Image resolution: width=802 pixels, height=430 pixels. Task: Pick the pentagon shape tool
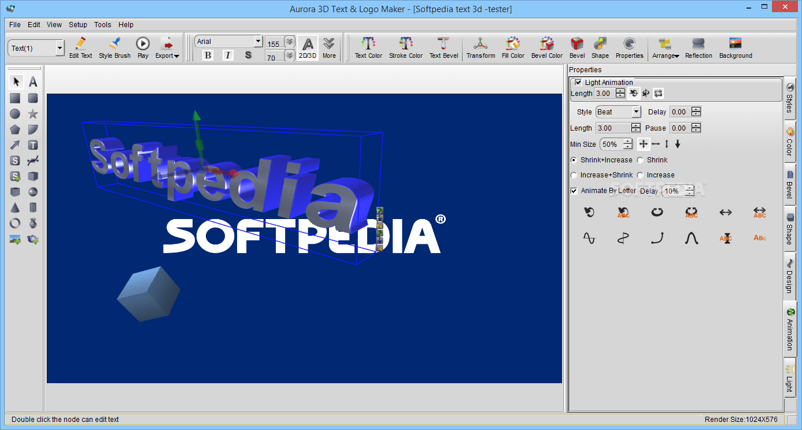[16, 129]
